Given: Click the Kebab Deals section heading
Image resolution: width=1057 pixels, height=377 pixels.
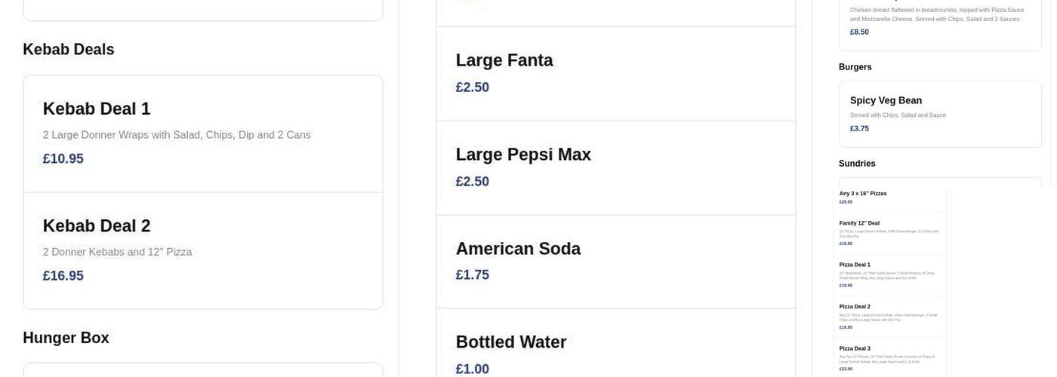Looking at the screenshot, I should coord(69,50).
